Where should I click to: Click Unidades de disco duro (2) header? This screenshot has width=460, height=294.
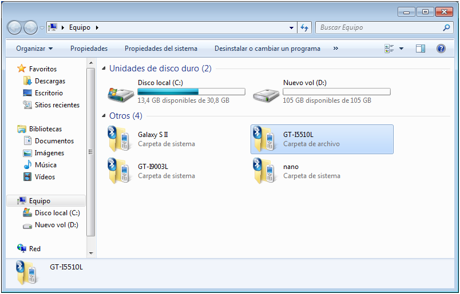(x=160, y=69)
